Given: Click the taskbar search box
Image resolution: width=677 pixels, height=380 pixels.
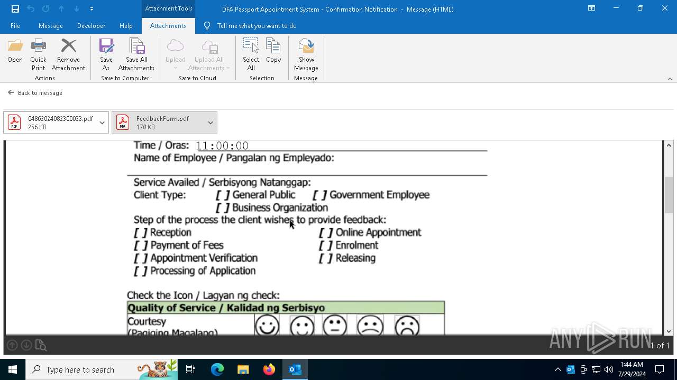Looking at the screenshot, I should (x=103, y=369).
